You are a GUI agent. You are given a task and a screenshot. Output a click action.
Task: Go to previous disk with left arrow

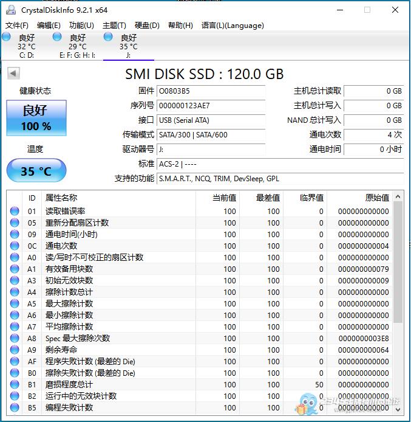pos(13,73)
